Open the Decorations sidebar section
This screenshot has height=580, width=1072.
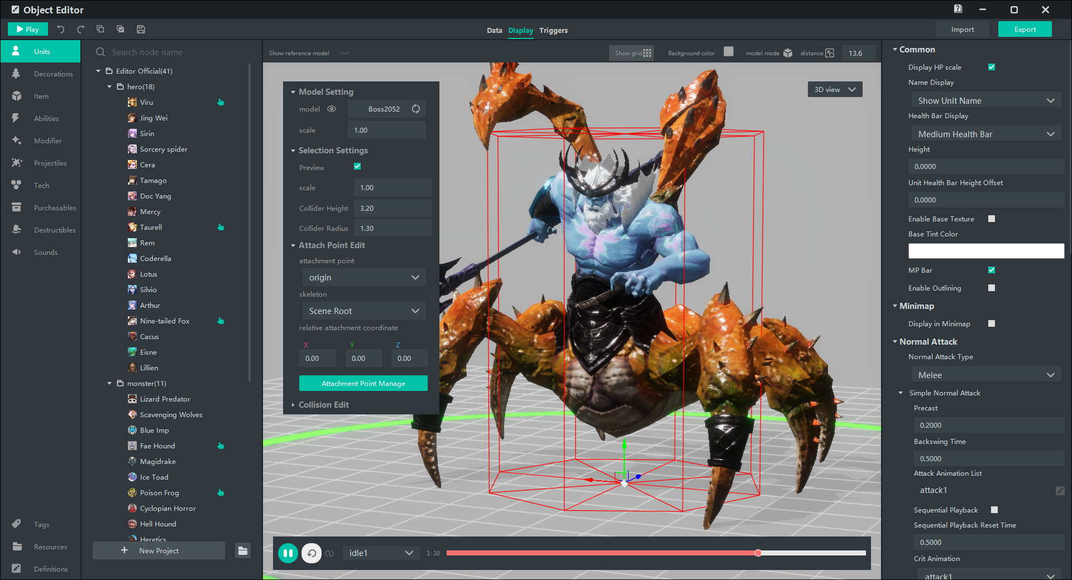click(x=41, y=74)
